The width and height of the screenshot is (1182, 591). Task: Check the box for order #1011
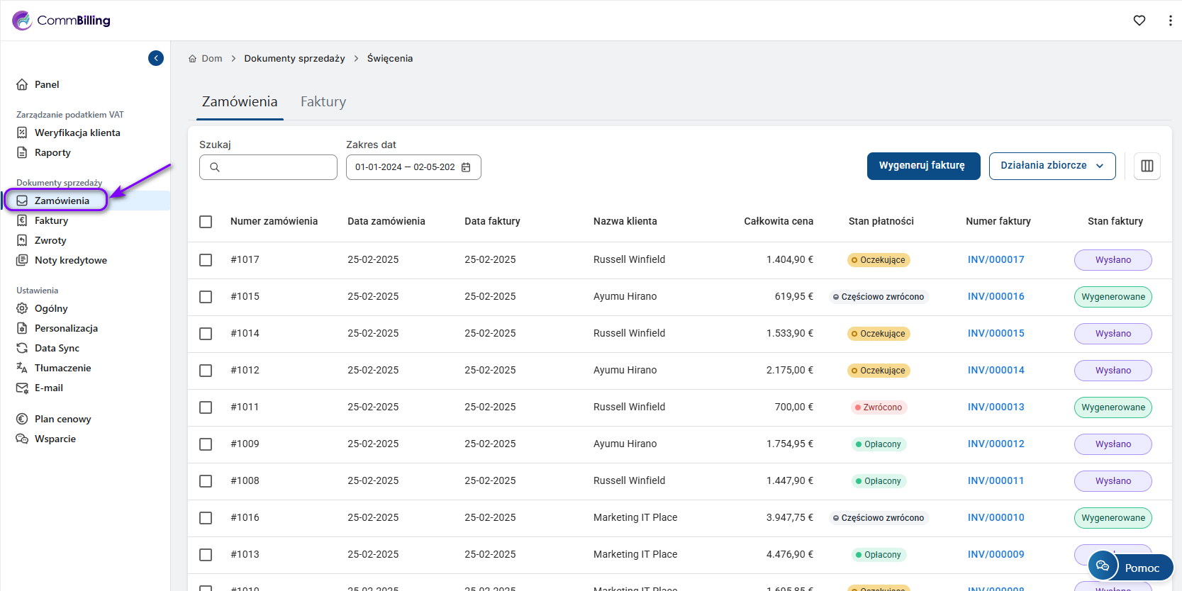206,407
